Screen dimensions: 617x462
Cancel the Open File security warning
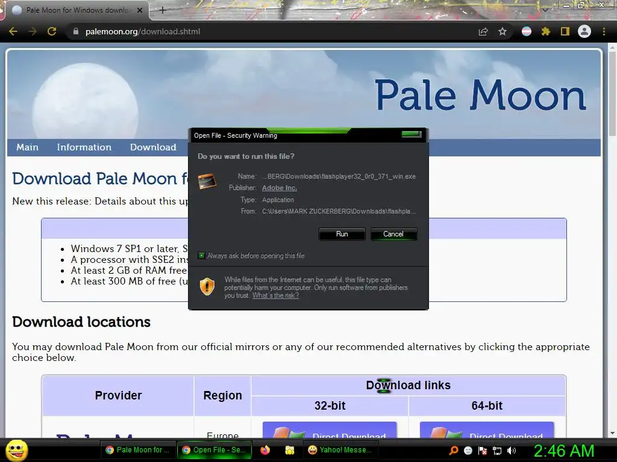[x=393, y=234]
